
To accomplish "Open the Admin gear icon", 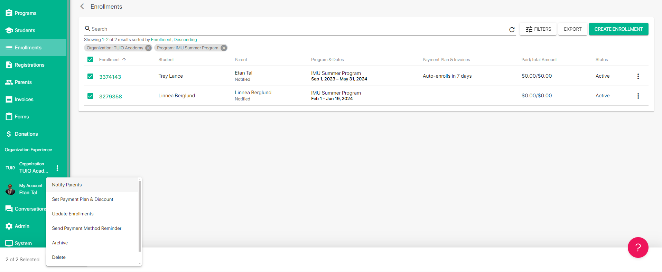I will (x=9, y=226).
